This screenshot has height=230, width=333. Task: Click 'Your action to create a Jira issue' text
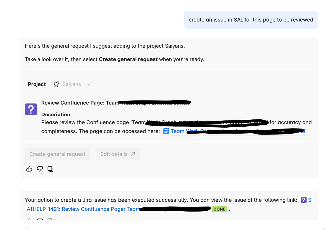click(66, 200)
